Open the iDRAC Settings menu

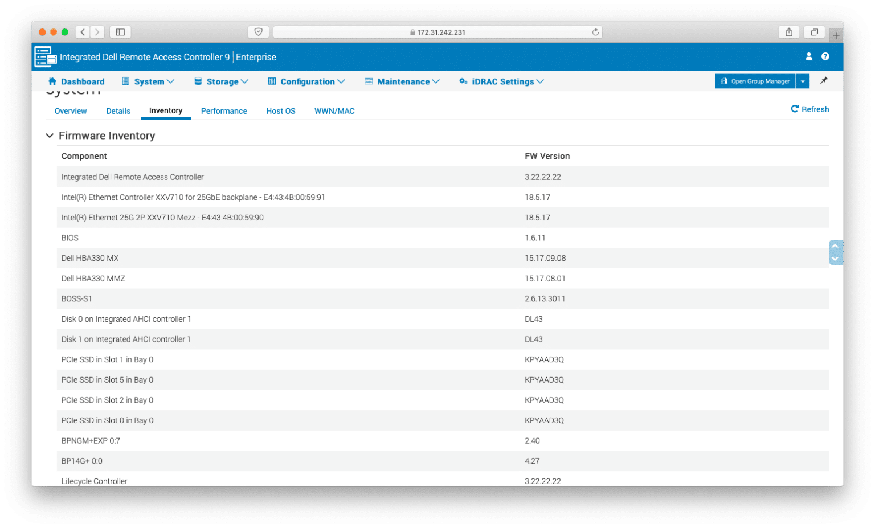pyautogui.click(x=501, y=81)
